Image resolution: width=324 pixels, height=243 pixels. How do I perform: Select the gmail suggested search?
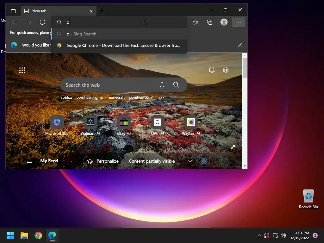click(x=100, y=97)
